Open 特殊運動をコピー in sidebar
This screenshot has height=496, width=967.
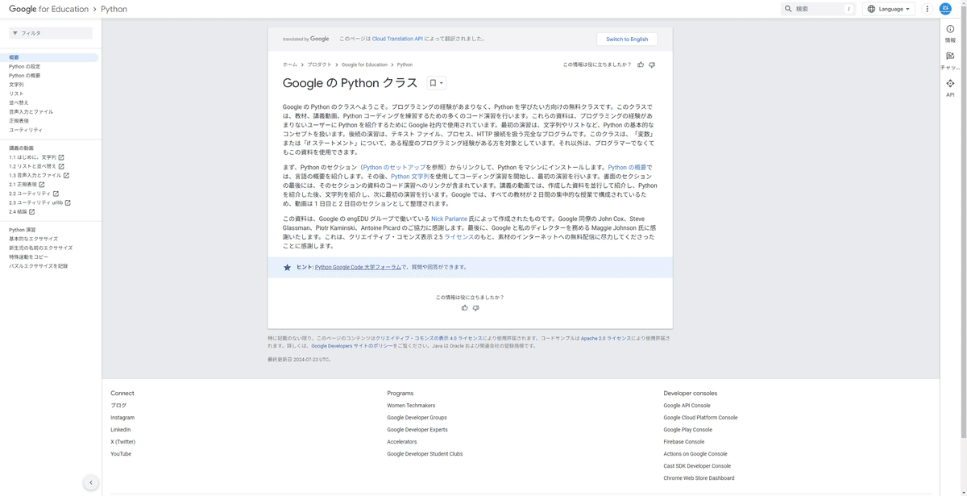pyautogui.click(x=28, y=256)
